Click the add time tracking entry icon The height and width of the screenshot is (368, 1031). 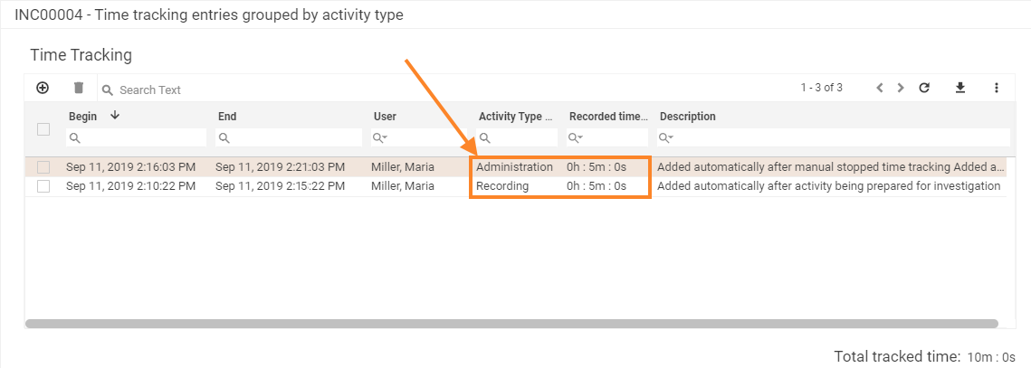[x=43, y=88]
